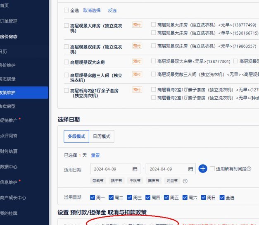Apply 元旦节 holiday tag
259x225 pixels.
(172, 181)
